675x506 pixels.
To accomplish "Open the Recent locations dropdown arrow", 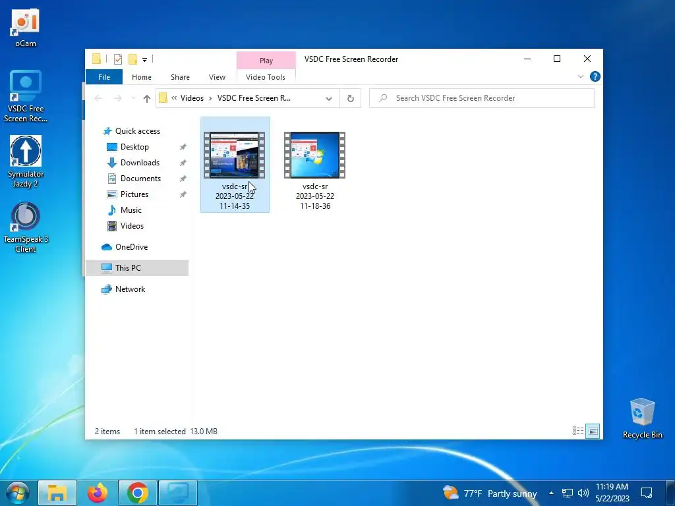I will click(x=133, y=99).
